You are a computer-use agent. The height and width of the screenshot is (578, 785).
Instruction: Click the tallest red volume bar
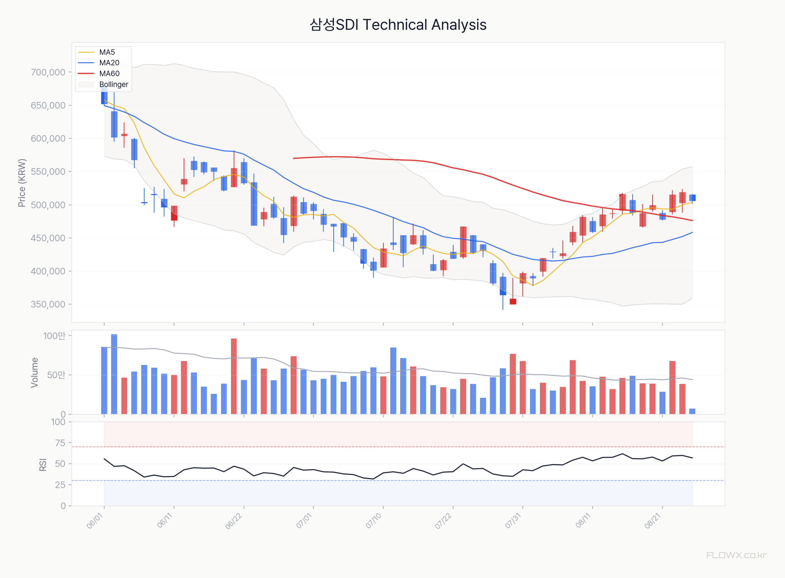coord(234,376)
